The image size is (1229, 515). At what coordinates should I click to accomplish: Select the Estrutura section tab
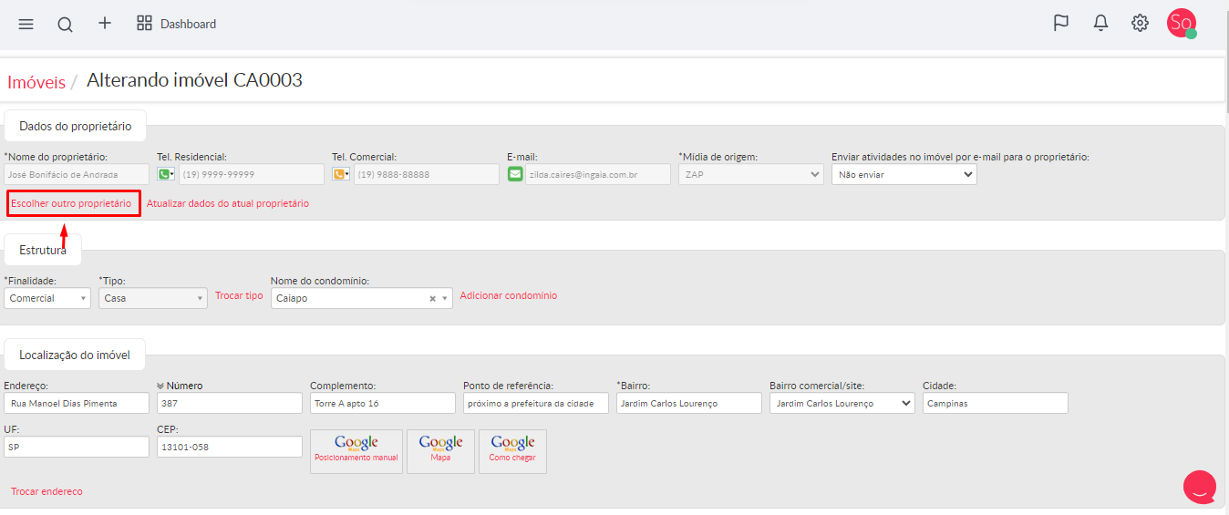coord(43,250)
